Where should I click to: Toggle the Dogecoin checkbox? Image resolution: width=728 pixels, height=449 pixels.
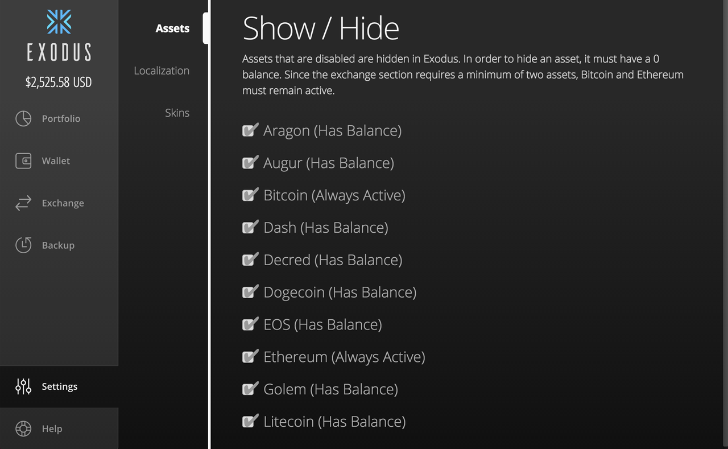tap(250, 293)
